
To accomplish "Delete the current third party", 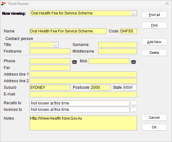I will click(x=154, y=53).
